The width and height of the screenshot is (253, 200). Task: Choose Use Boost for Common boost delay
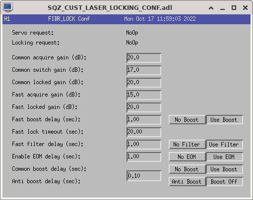tap(224, 169)
